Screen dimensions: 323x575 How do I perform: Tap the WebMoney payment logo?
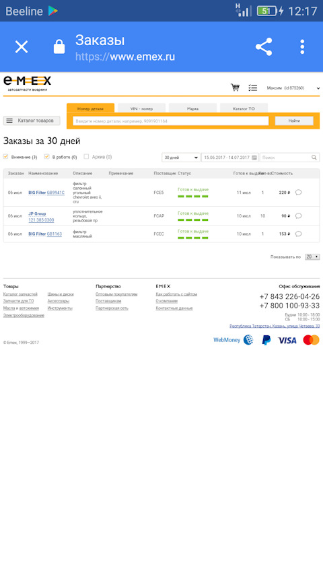tap(234, 340)
